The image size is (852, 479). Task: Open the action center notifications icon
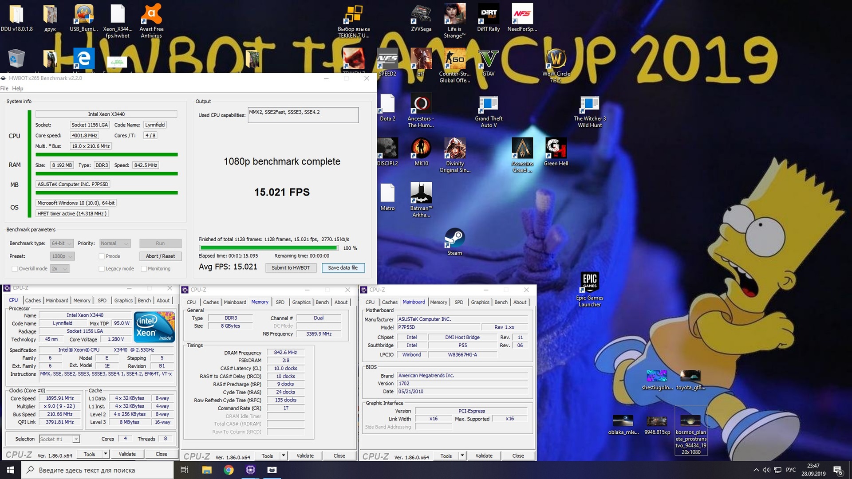(x=838, y=470)
